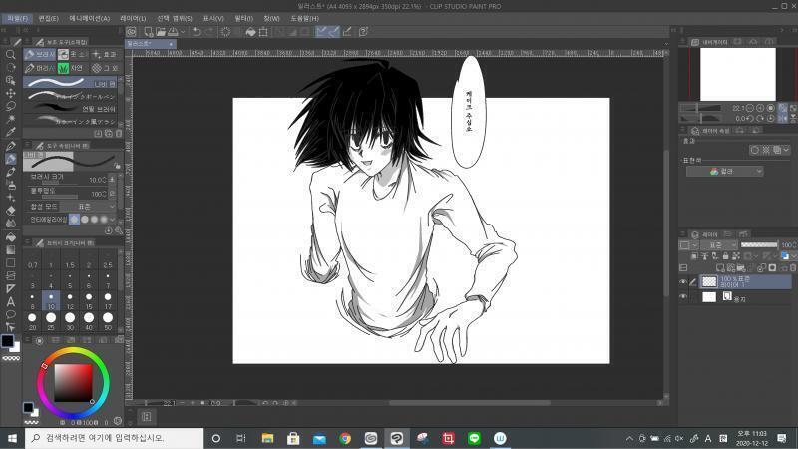The width and height of the screenshot is (798, 449).
Task: Open the 파일(F) menu
Action: pyautogui.click(x=18, y=18)
